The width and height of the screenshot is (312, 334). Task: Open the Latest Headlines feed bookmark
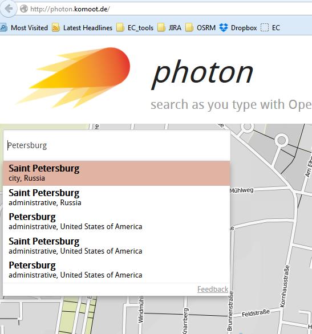tap(82, 28)
